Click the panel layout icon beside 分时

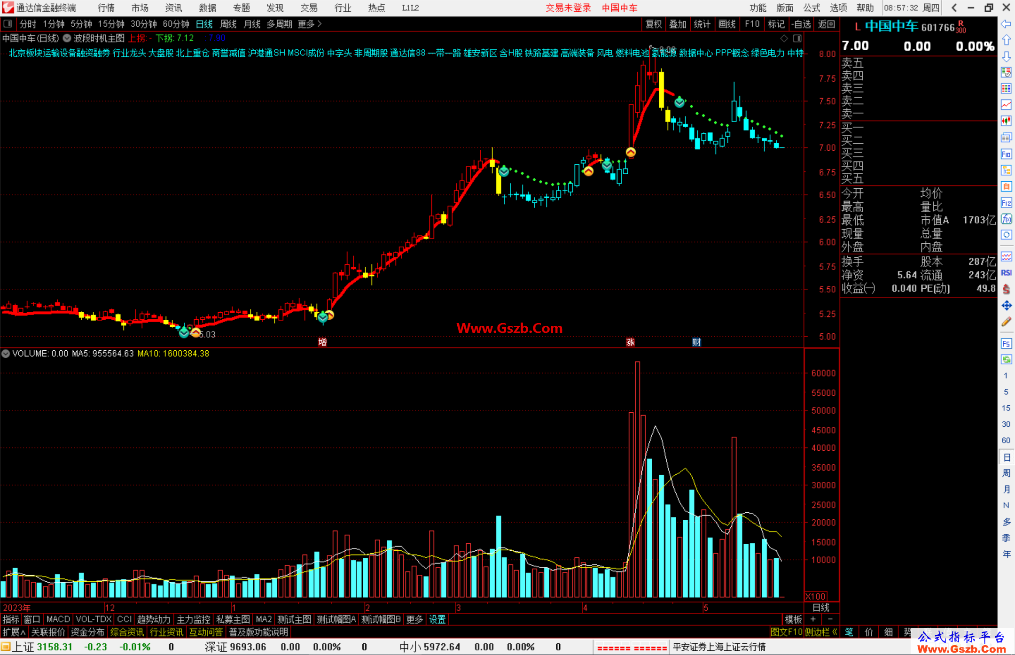8,23
